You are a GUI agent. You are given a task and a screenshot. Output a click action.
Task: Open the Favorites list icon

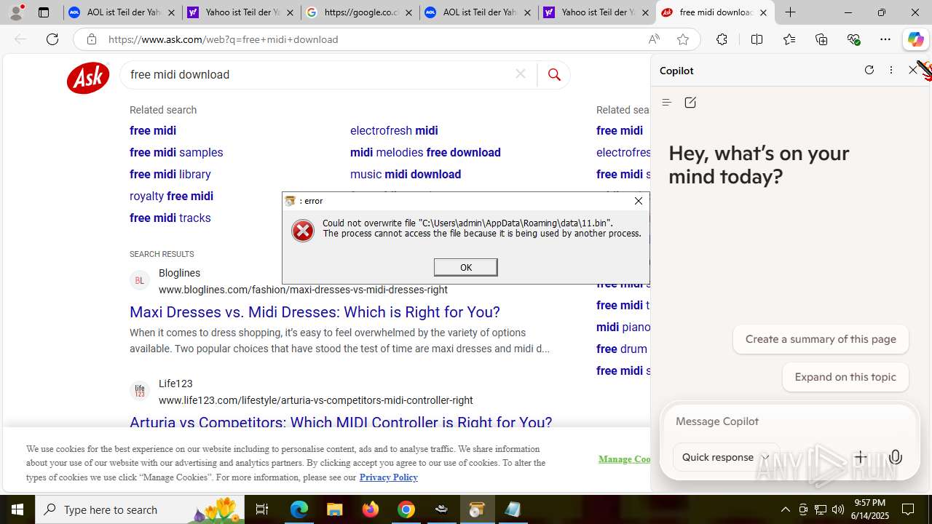[789, 39]
